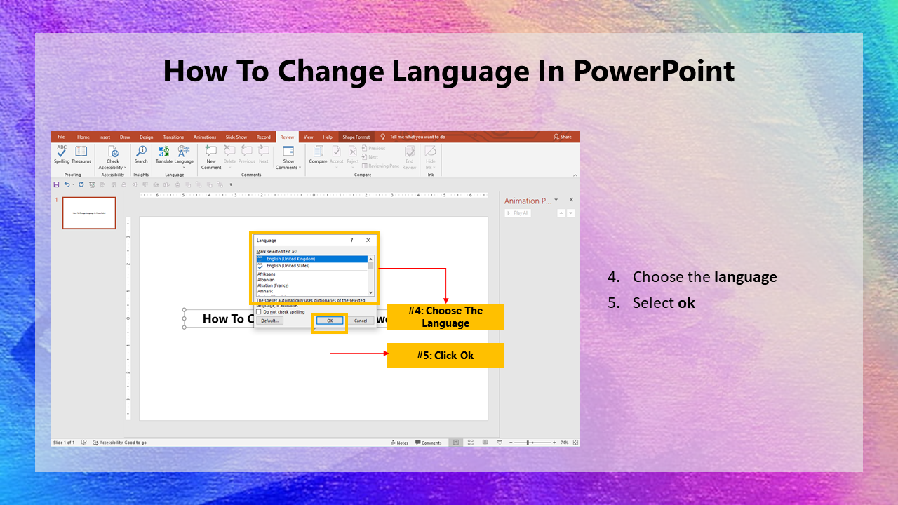The image size is (898, 505).
Task: Click the Delete comment icon
Action: point(229,151)
